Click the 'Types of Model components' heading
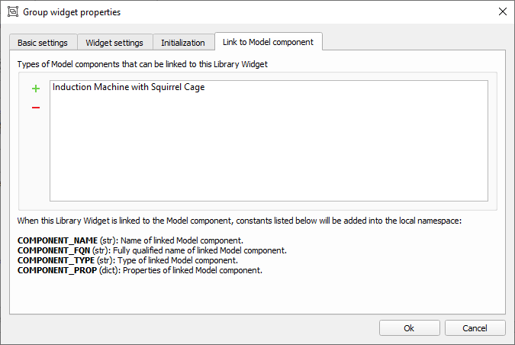The image size is (515, 345). [142, 64]
